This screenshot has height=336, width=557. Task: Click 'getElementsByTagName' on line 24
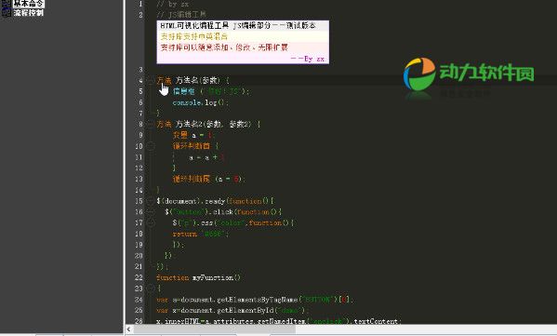click(258, 300)
